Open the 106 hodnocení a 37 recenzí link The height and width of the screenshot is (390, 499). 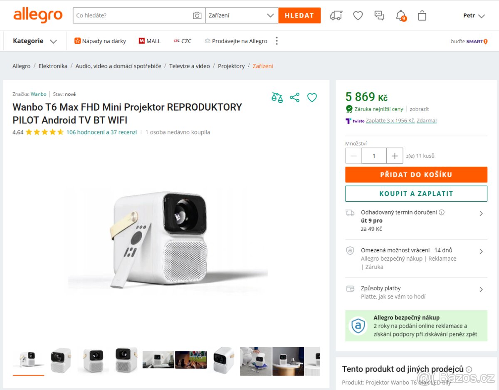(101, 132)
